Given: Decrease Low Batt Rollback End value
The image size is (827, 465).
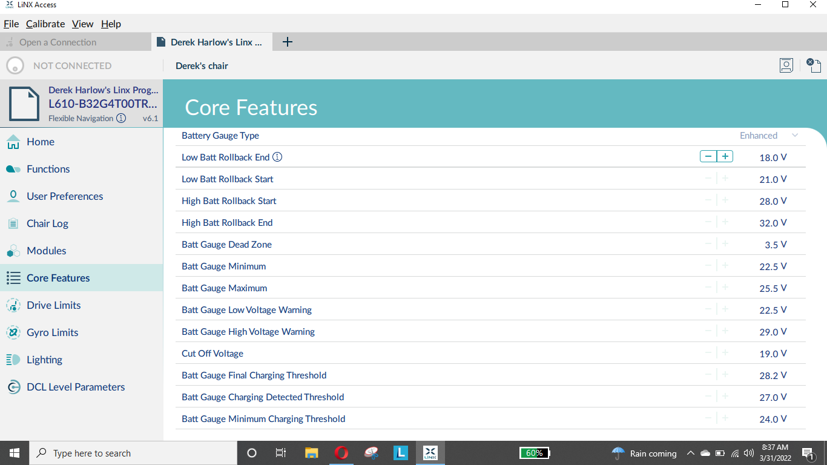Looking at the screenshot, I should 708,157.
